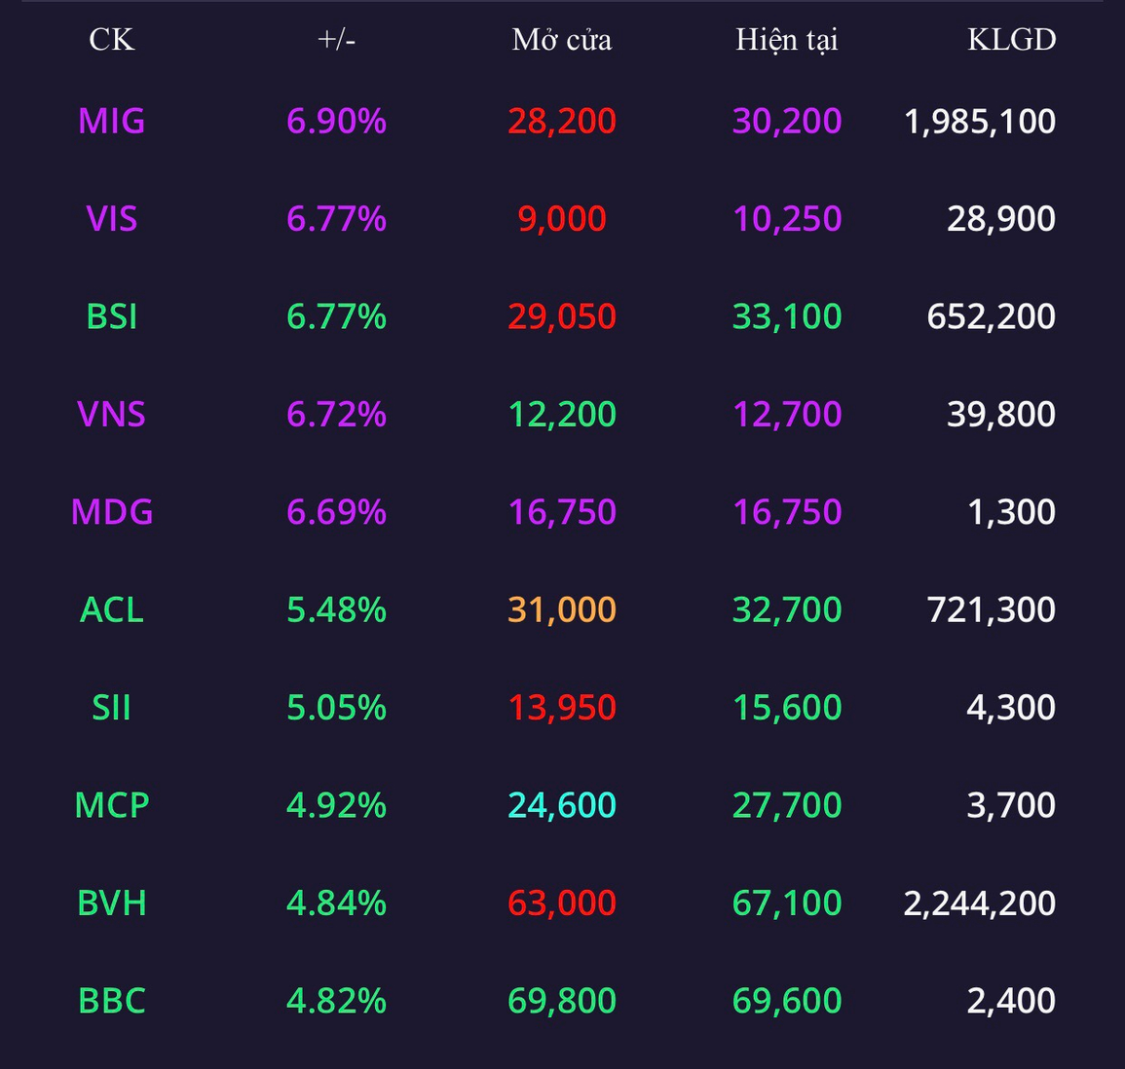This screenshot has height=1069, width=1125.
Task: Select BBC's opening price 69,800
Action: [562, 1001]
